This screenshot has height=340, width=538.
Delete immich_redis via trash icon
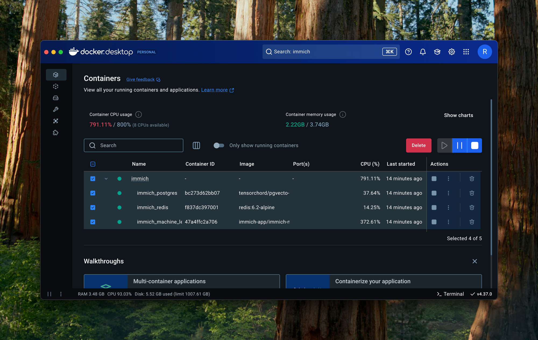(472, 208)
